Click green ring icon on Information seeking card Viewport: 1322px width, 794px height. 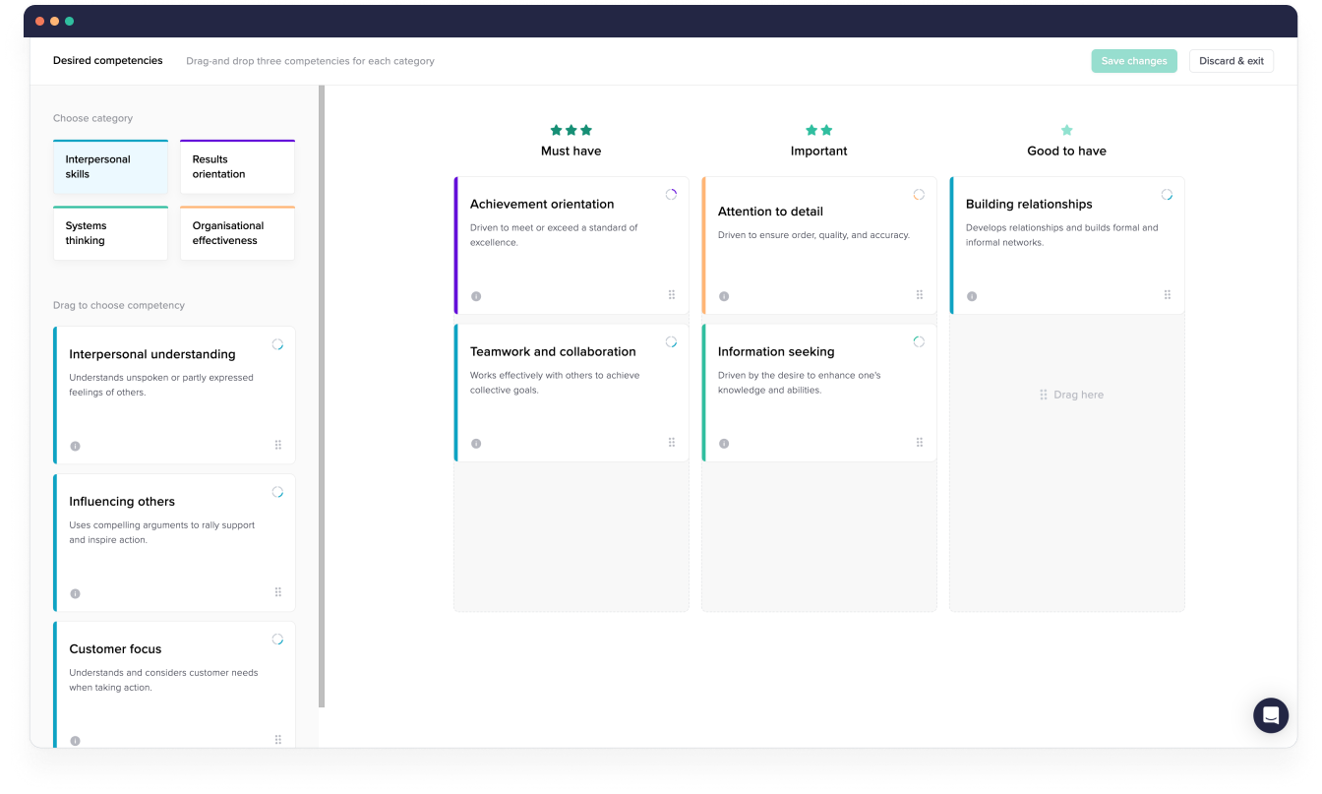(919, 342)
